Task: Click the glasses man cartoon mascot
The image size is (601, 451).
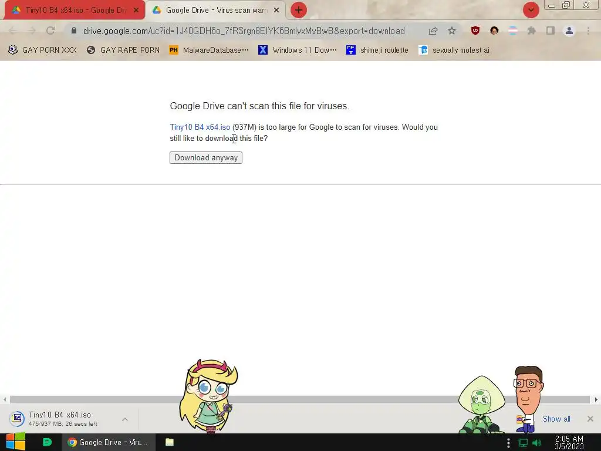Action: pyautogui.click(x=528, y=399)
